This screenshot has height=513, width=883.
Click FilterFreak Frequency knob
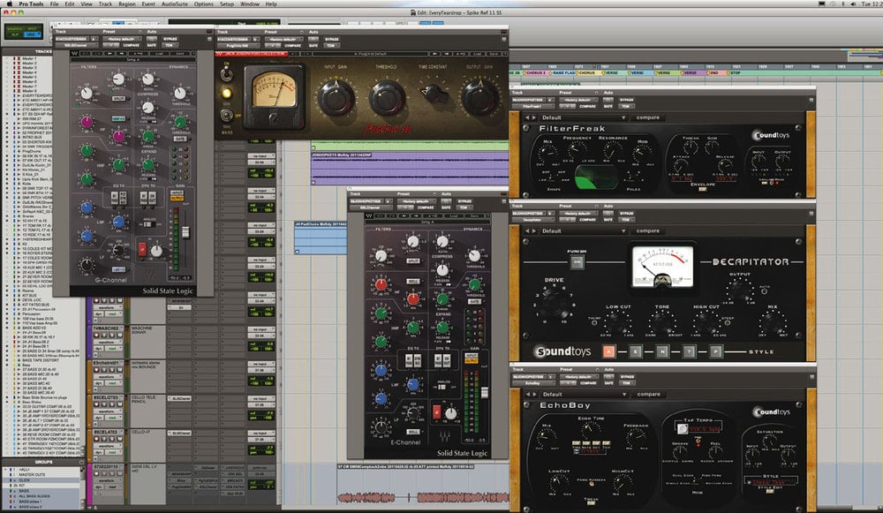click(577, 150)
